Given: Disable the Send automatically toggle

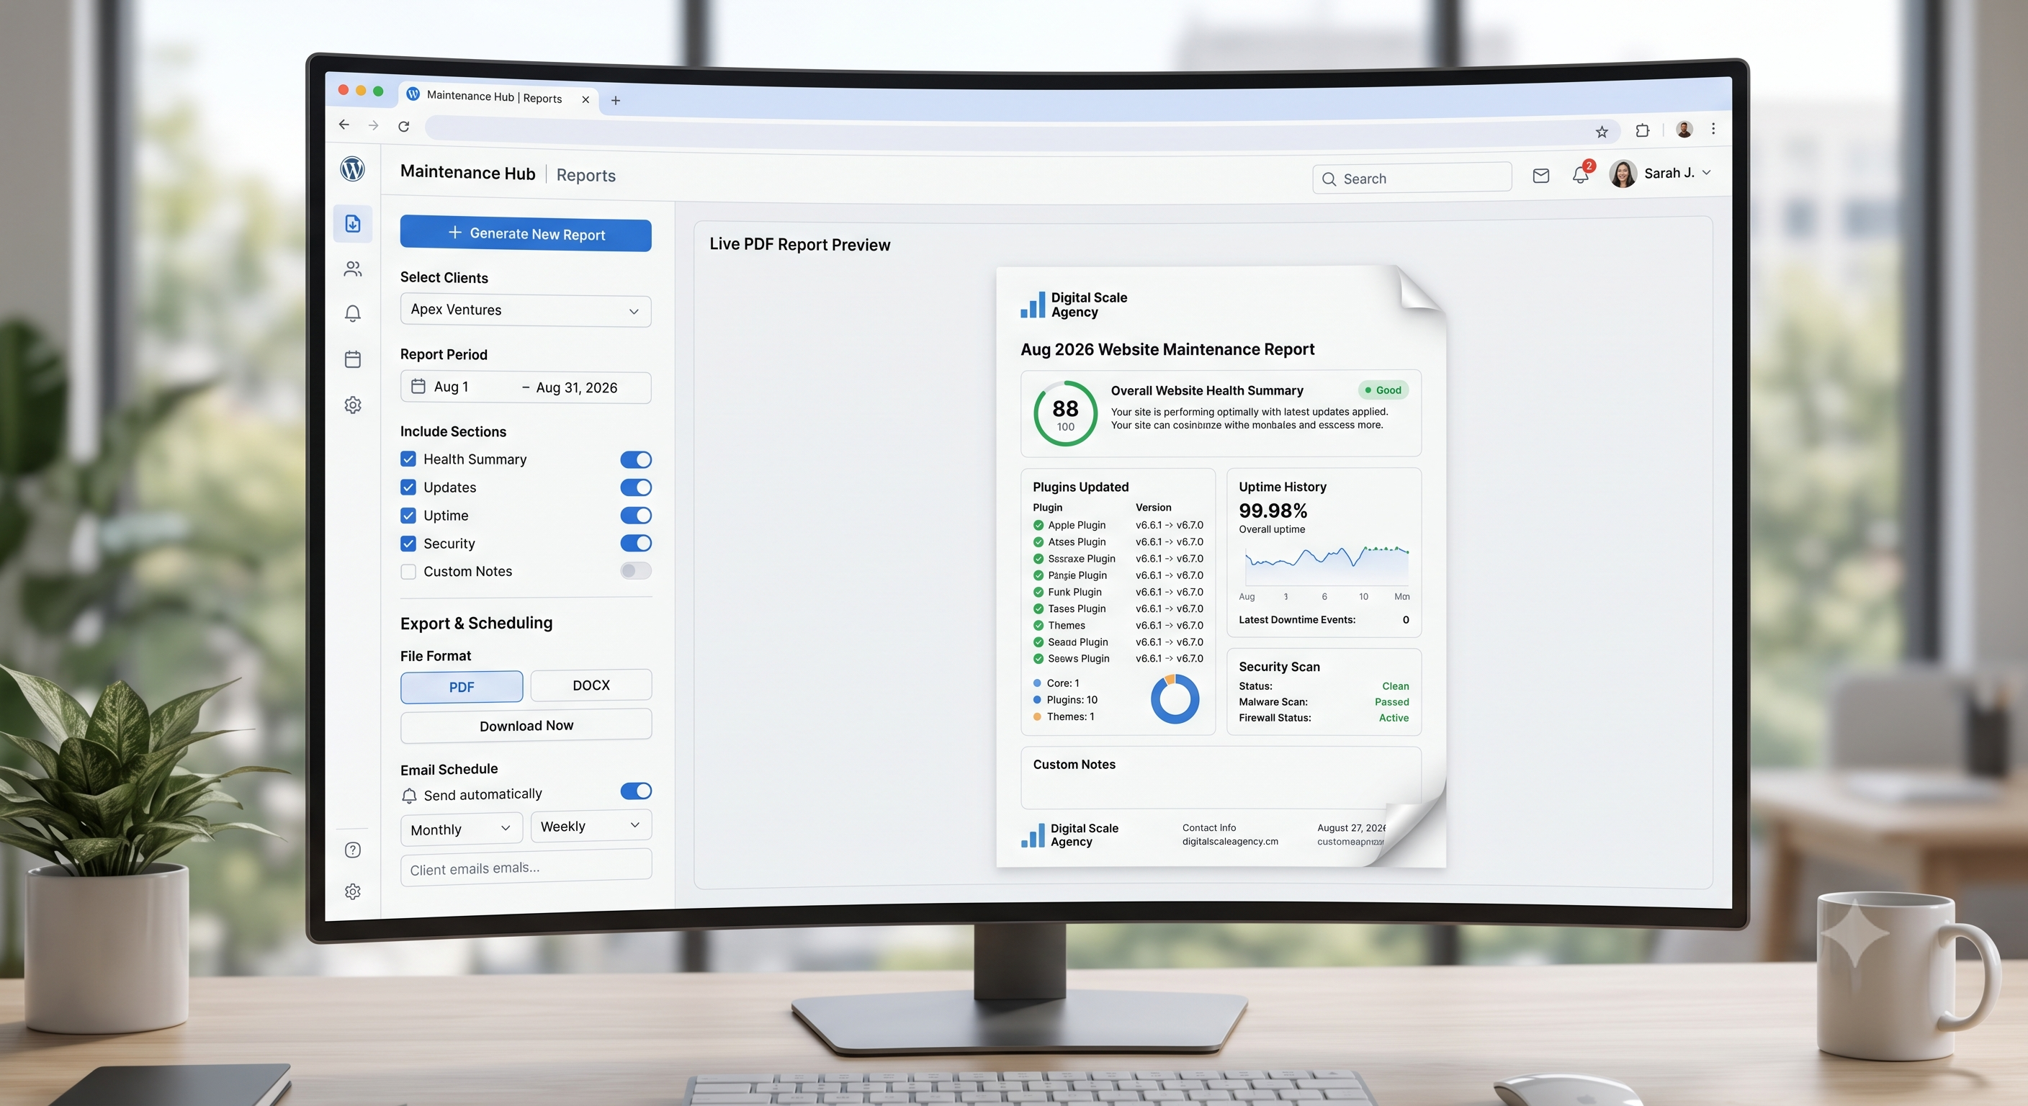Looking at the screenshot, I should [x=635, y=791].
